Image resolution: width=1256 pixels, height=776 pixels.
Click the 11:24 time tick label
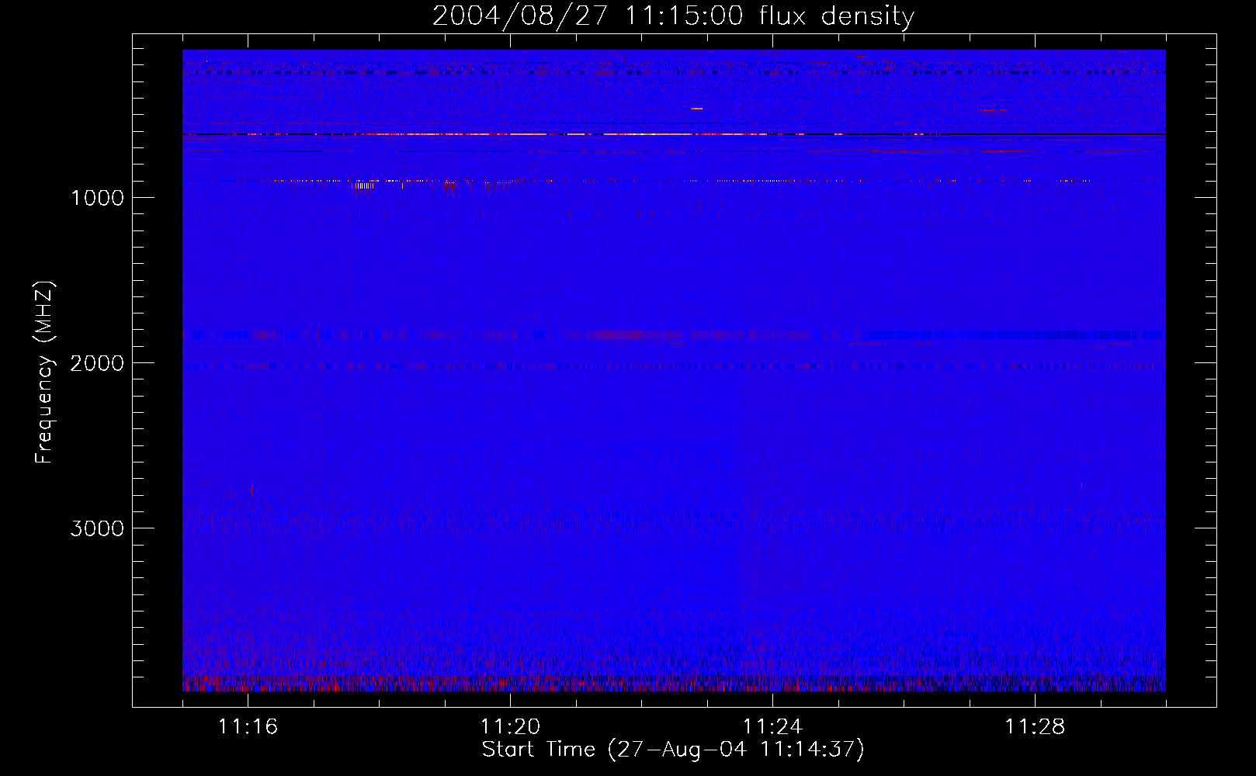772,726
